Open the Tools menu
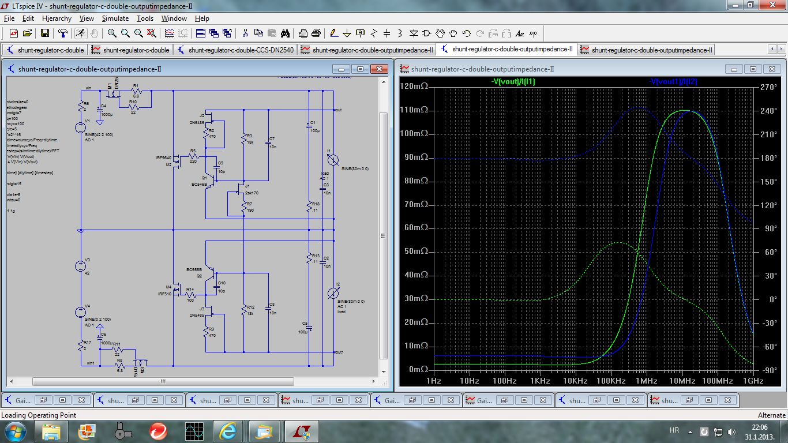 point(145,18)
